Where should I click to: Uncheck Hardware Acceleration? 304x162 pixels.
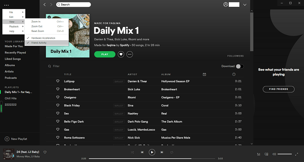(x=47, y=38)
